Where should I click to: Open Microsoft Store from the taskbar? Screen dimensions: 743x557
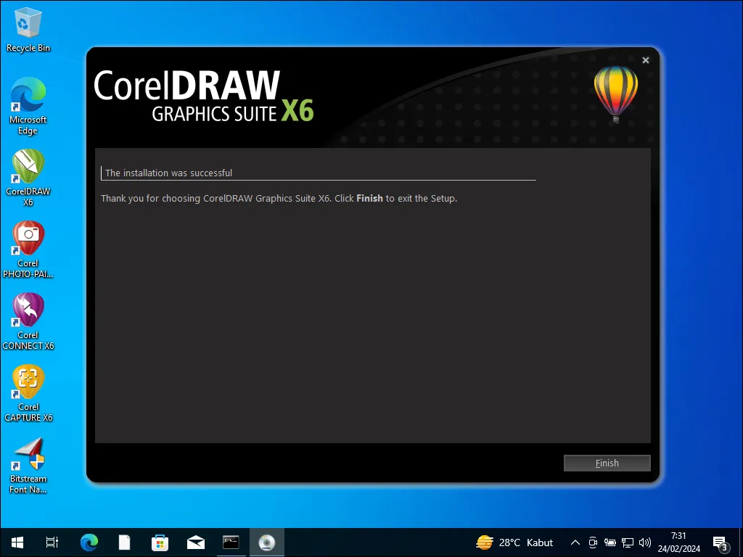(x=160, y=542)
